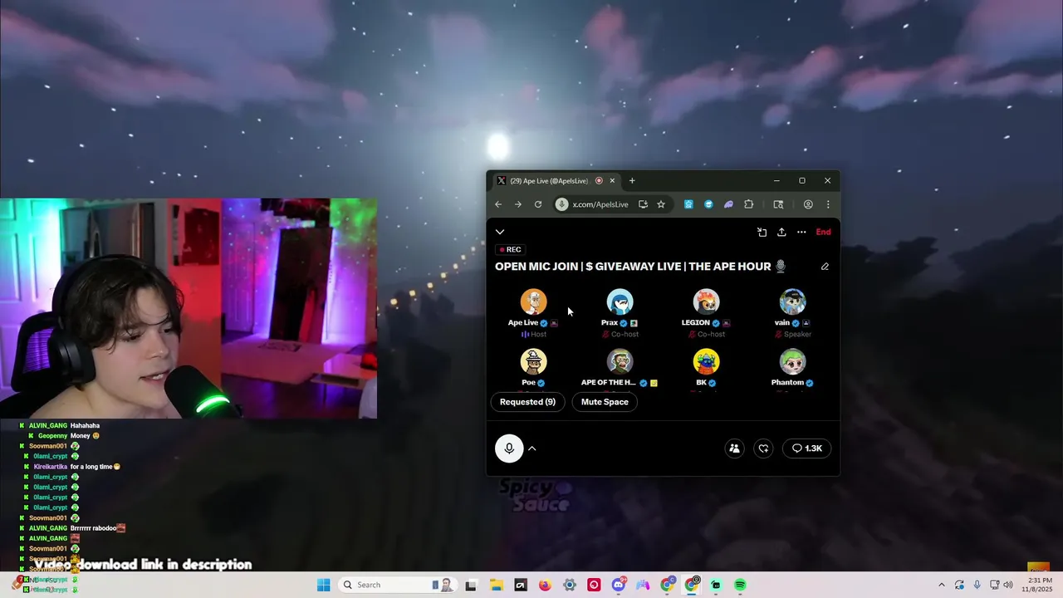The height and width of the screenshot is (598, 1063).
Task: Open the Space's more options ellipsis
Action: (x=801, y=233)
